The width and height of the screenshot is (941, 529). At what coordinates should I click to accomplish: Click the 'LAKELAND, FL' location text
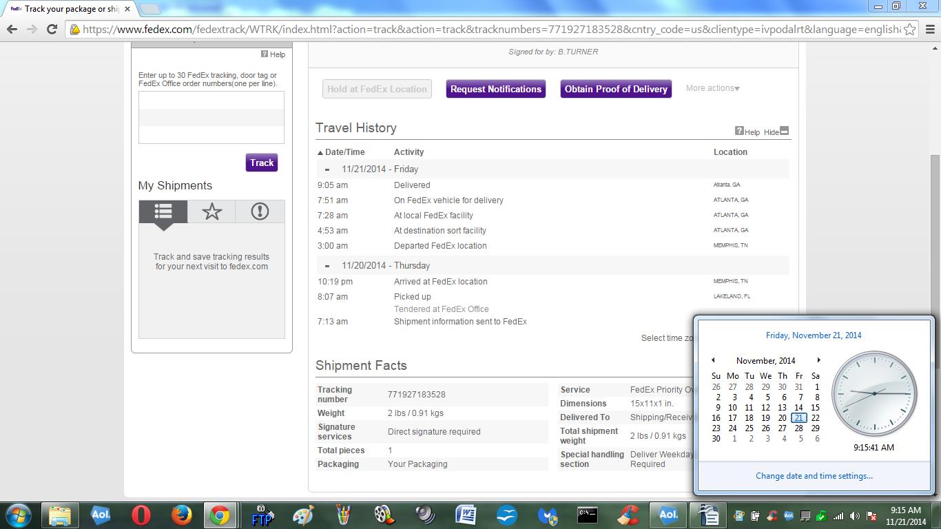(732, 296)
